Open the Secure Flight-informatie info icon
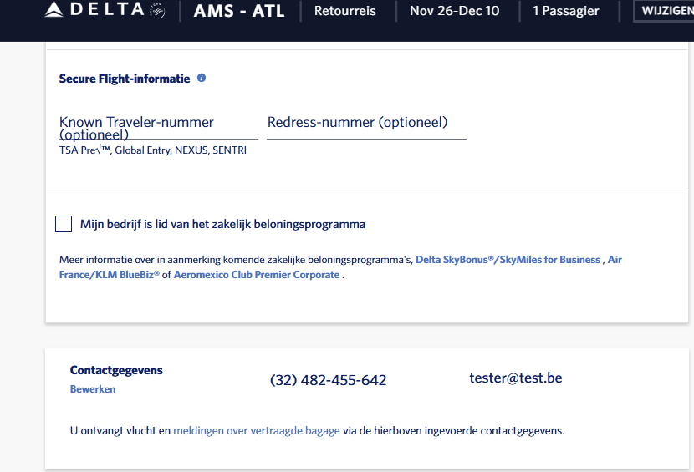This screenshot has width=694, height=472. 202,79
